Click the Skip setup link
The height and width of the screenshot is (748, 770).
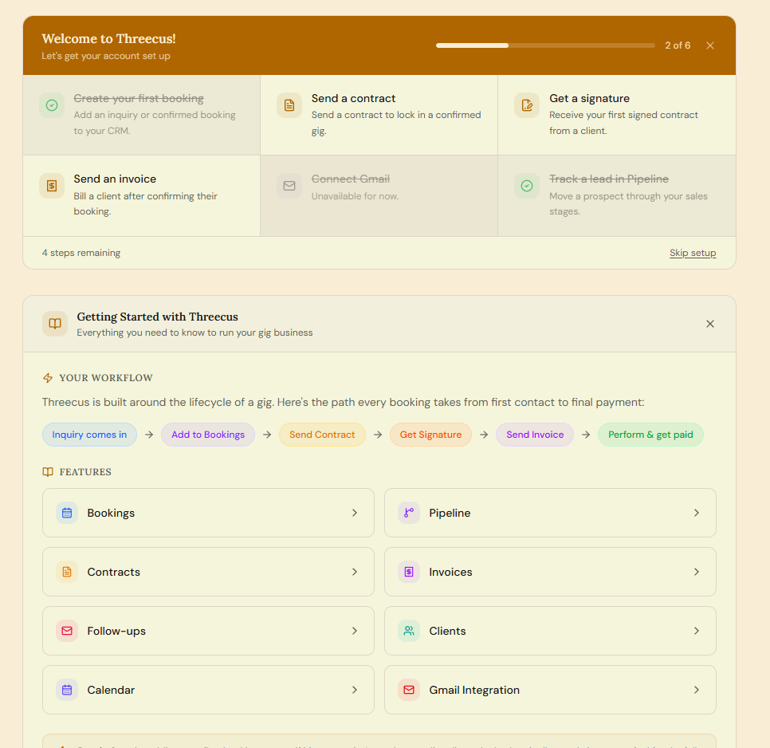pos(693,253)
